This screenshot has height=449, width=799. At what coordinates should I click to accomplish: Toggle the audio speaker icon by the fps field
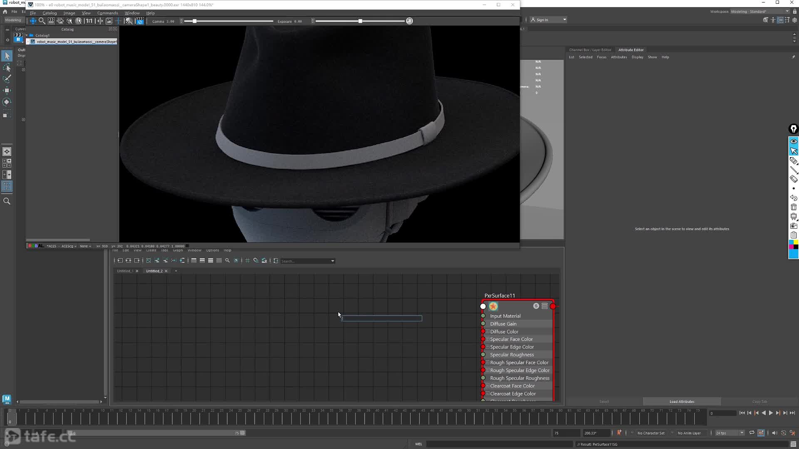click(x=774, y=433)
